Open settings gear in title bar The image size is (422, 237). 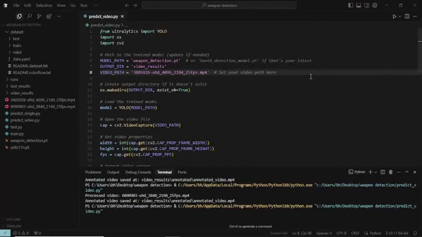pyautogui.click(x=375, y=5)
